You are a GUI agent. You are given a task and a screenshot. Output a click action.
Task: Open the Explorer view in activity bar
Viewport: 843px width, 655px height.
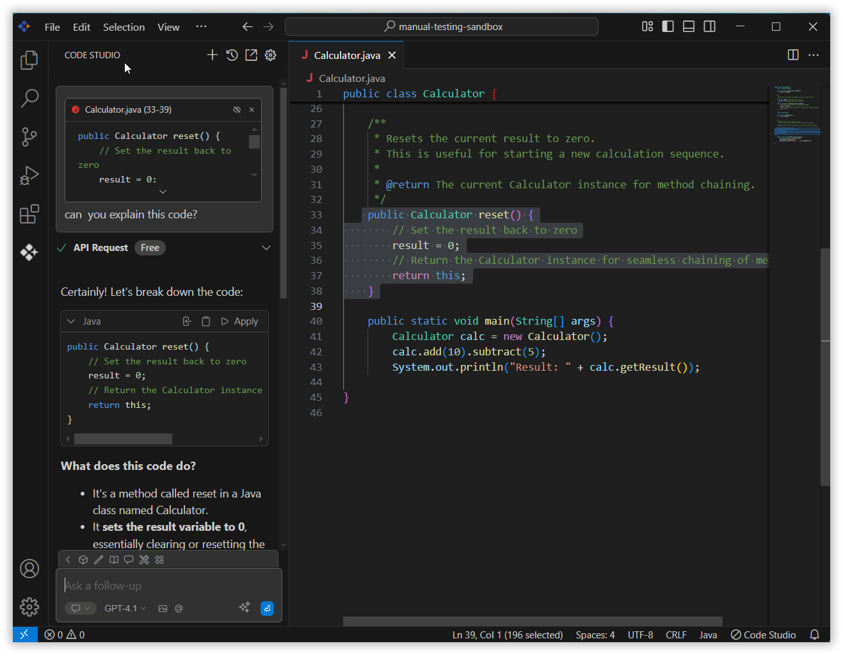pos(29,60)
